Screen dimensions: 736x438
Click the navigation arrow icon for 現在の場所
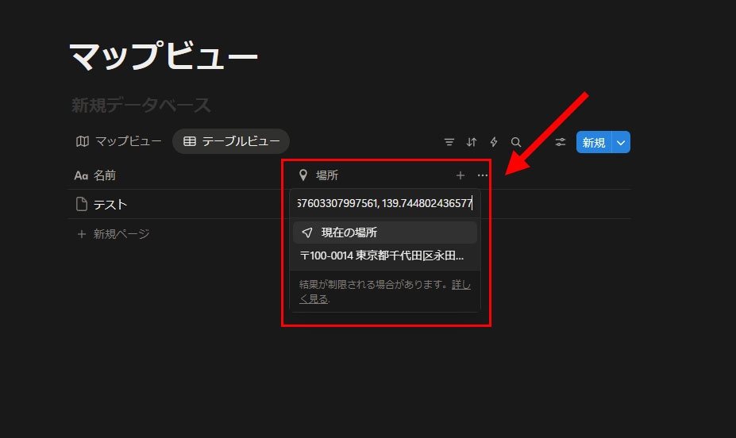(x=307, y=232)
